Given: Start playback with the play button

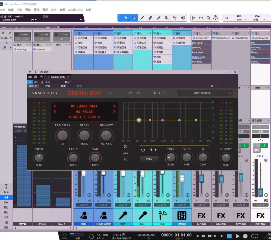Looking at the screenshot, I should (238, 236).
